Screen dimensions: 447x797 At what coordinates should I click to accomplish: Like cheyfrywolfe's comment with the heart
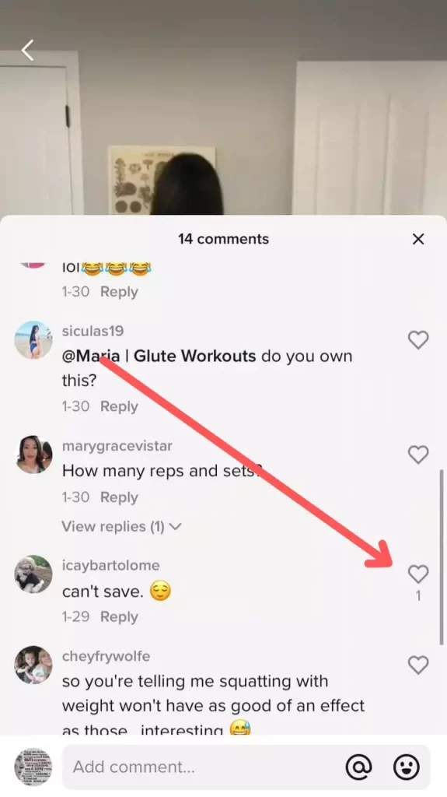coord(418,665)
